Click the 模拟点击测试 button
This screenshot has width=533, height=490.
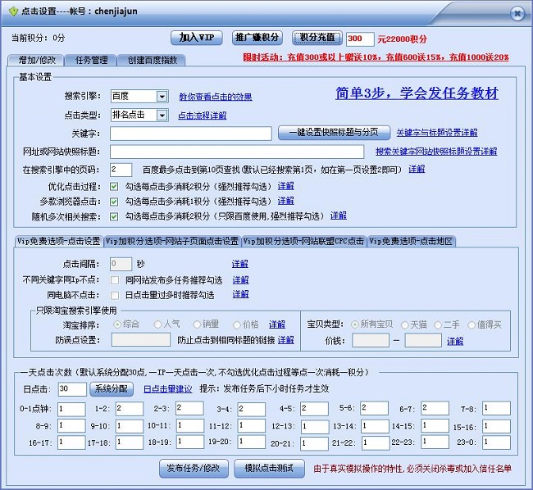[x=269, y=468]
